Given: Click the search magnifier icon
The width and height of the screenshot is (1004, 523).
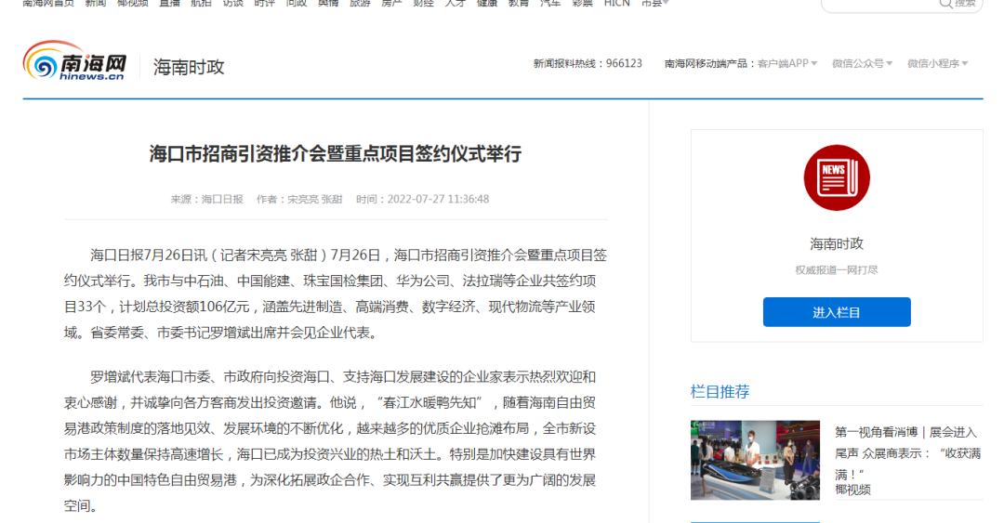Looking at the screenshot, I should pyautogui.click(x=945, y=4).
